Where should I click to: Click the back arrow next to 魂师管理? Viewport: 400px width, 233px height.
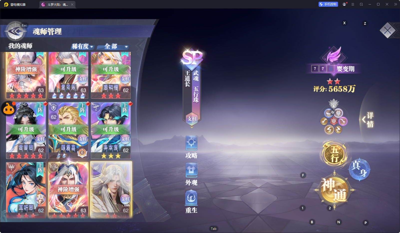[15, 31]
